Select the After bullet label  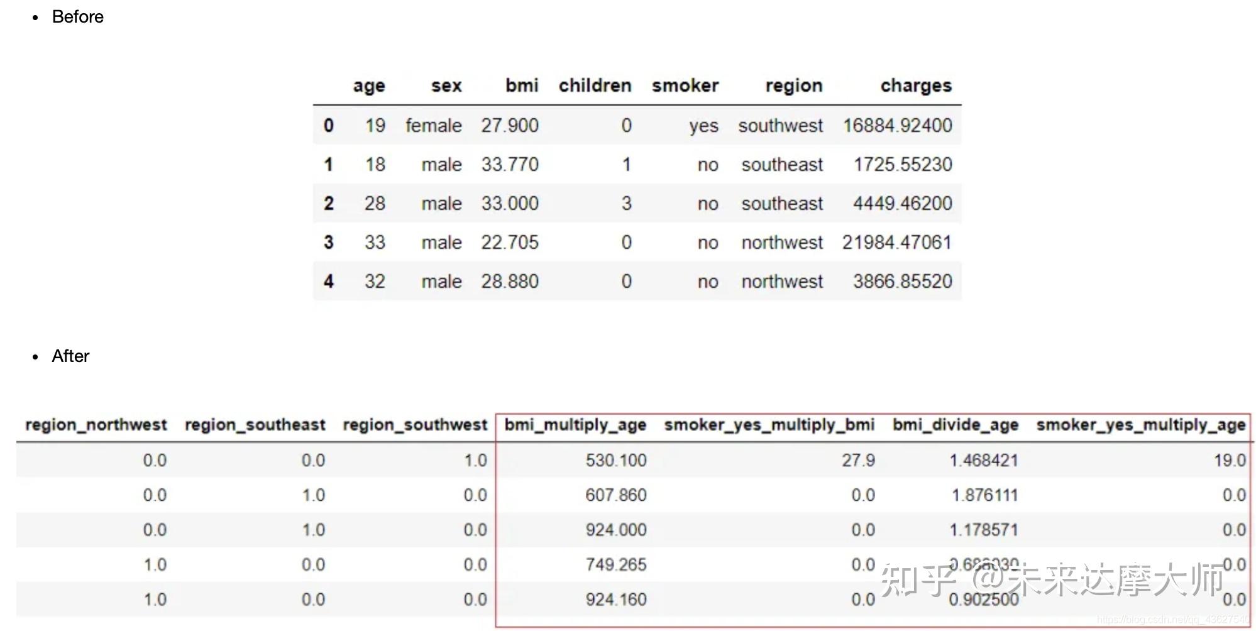[70, 356]
